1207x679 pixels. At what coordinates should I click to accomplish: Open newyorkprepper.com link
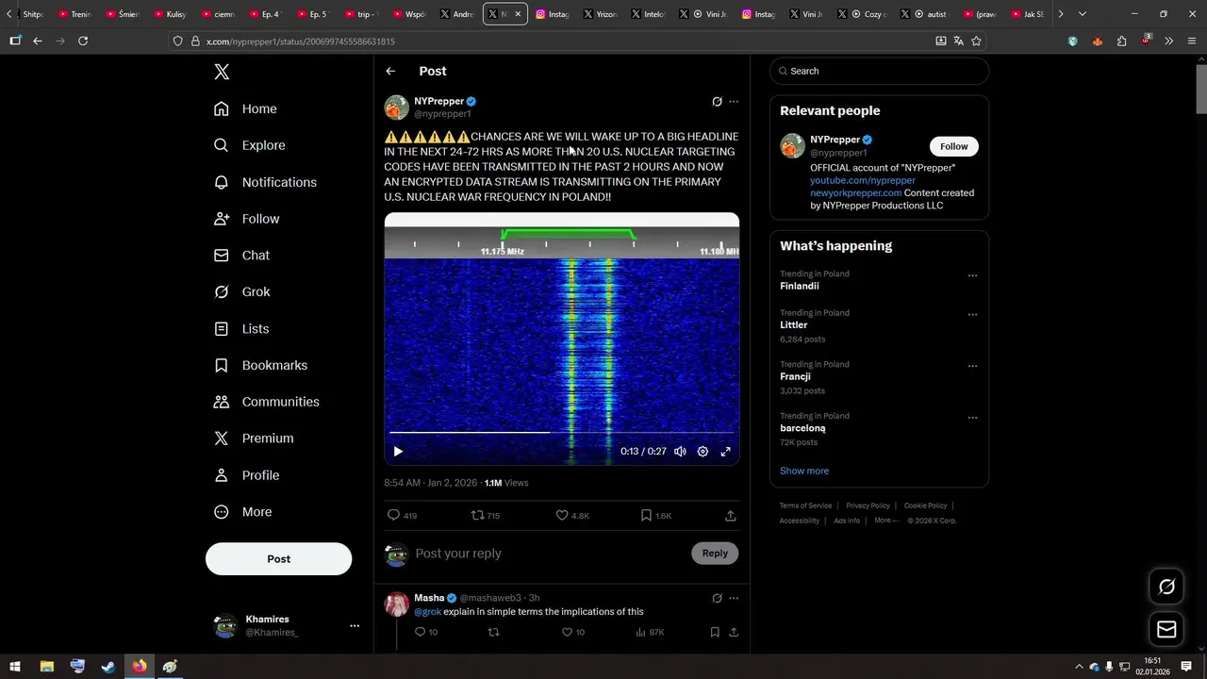856,193
